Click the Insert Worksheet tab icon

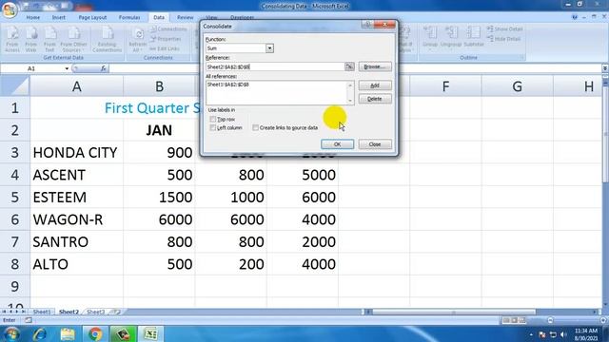116,312
